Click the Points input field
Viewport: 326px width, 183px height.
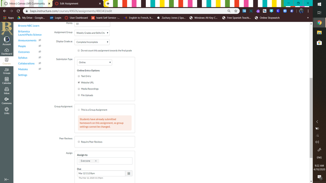(x=92, y=24)
